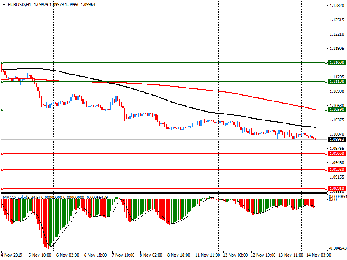Image resolution: width=347 pixels, height=260 pixels.
Task: Select the 11 Nov 11:00 time label
Action: 207,256
